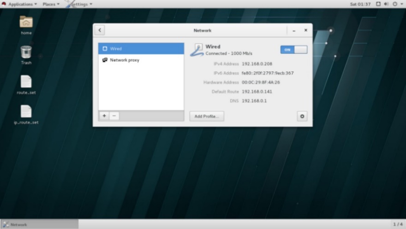This screenshot has height=229, width=406.
Task: Select Wired in the network list
Action: pos(141,49)
